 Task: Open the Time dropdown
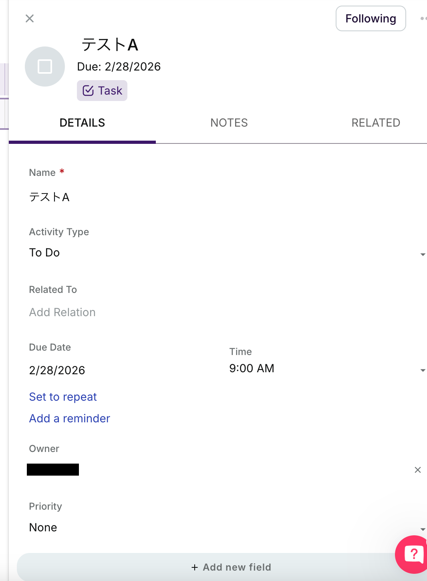(423, 370)
